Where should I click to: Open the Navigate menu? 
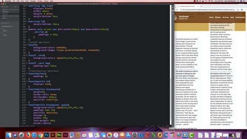pos(33,1)
